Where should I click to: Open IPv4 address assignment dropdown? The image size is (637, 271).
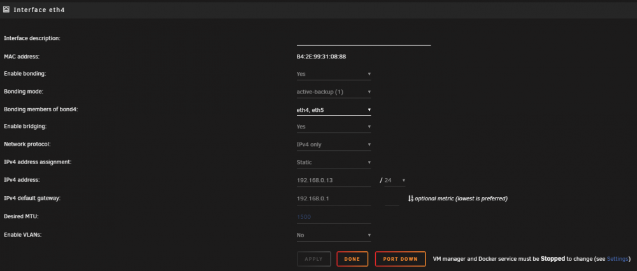[x=334, y=162]
